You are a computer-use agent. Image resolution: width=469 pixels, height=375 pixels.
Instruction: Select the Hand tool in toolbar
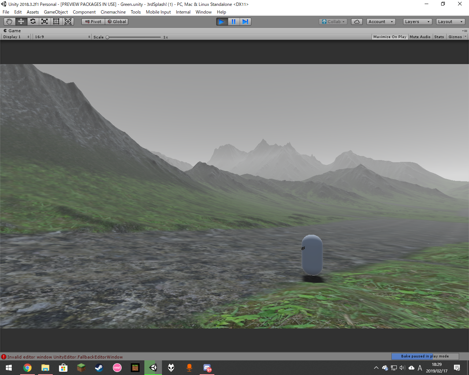(x=9, y=22)
